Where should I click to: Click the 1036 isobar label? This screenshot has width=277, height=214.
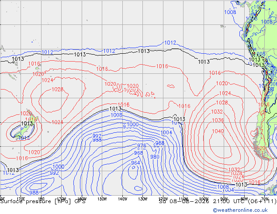point(218,120)
